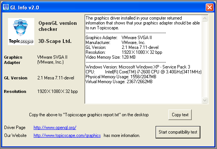Screen dimensions: 217x149
Task: Click the CPU line in the report
Action: (144, 72)
